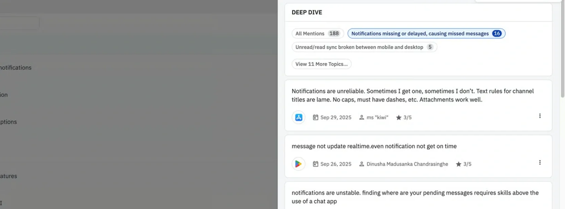Click calendar icon beside Sep 26, 2025

coord(315,164)
